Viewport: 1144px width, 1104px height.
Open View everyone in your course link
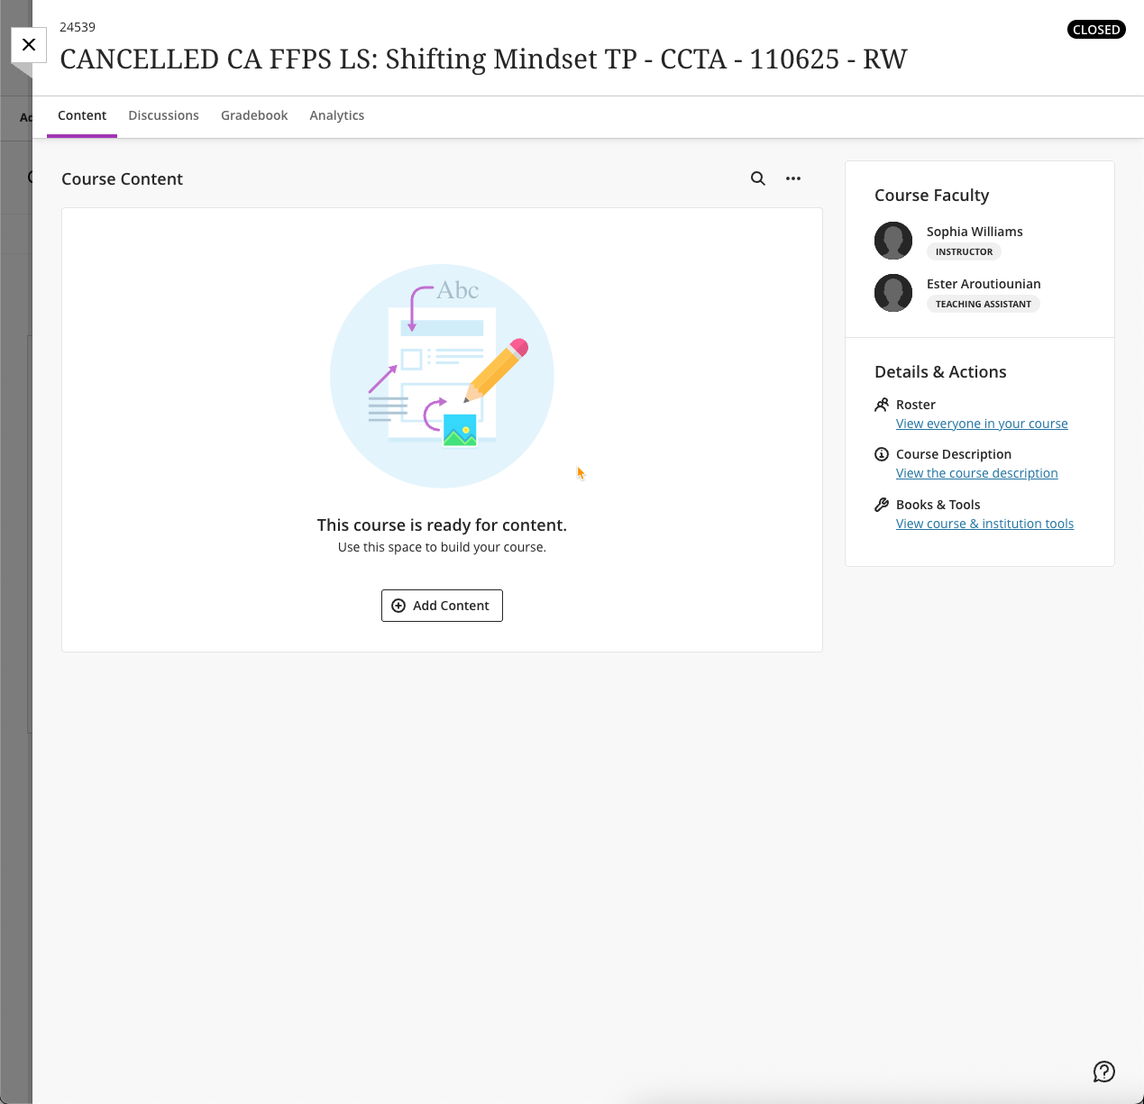click(982, 424)
